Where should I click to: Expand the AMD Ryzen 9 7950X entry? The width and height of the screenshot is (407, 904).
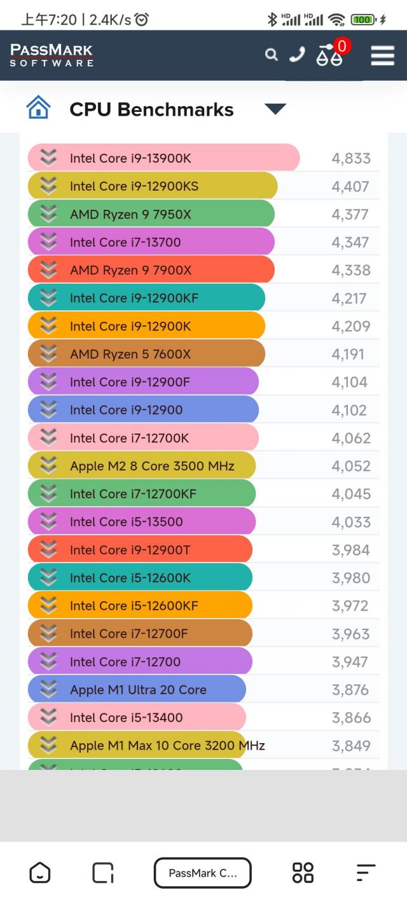[x=48, y=214]
